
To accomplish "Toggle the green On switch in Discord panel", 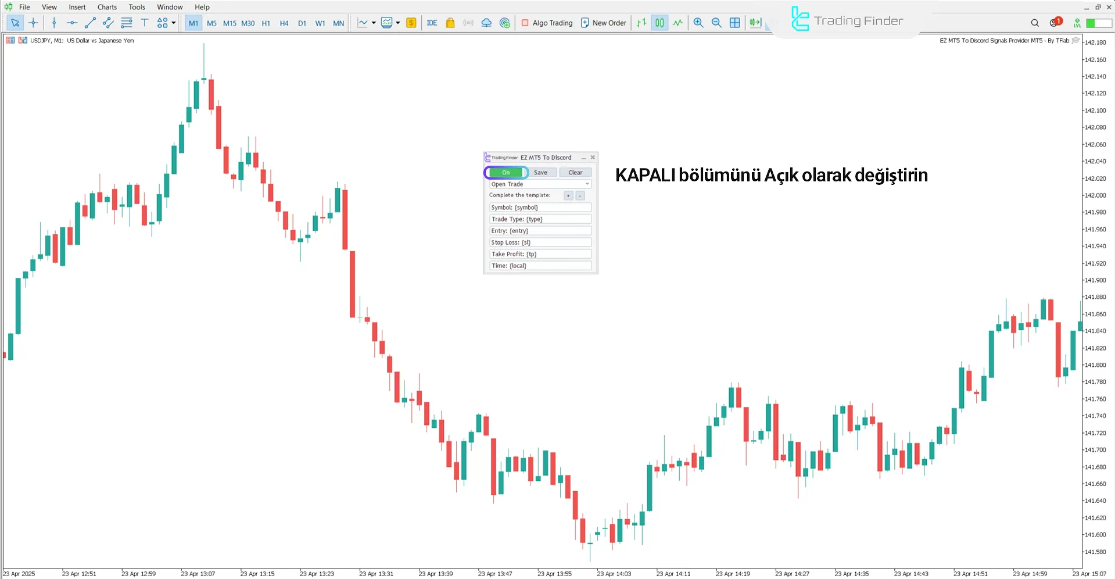I will 505,172.
